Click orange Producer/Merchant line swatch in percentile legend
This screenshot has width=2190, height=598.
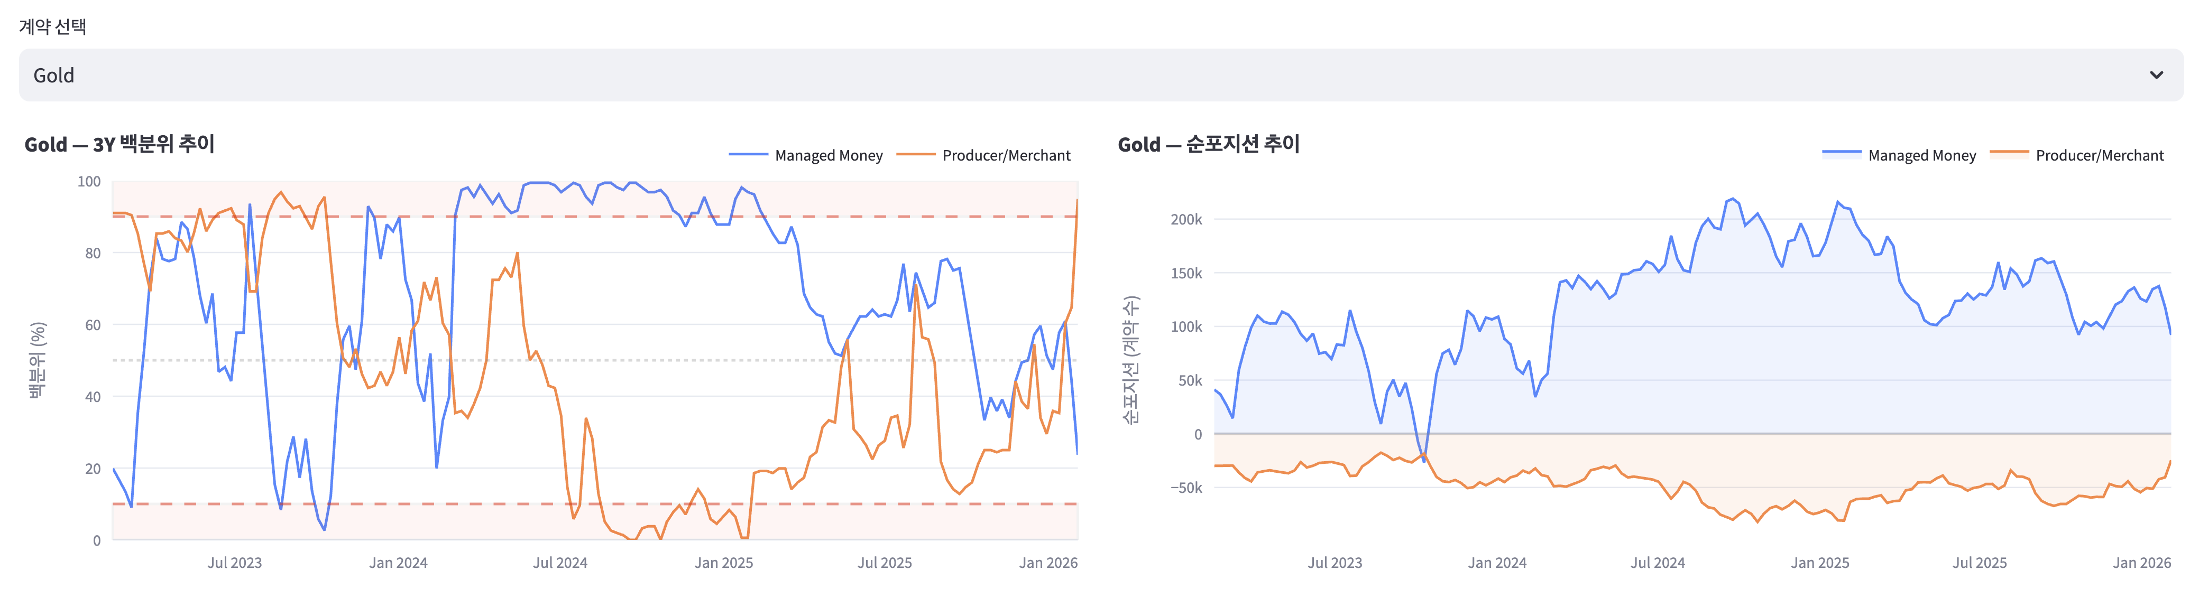click(x=916, y=155)
